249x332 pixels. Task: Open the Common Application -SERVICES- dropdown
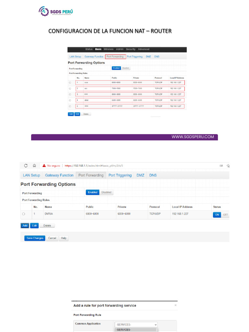[x=136, y=325]
